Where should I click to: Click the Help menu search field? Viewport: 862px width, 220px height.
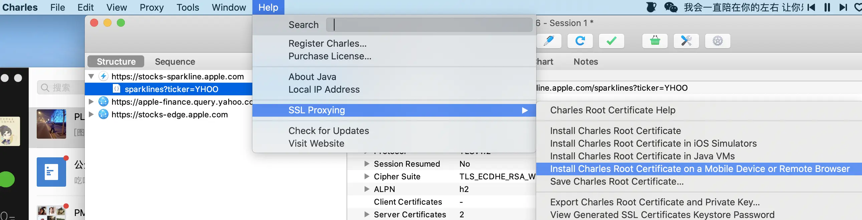pos(429,25)
